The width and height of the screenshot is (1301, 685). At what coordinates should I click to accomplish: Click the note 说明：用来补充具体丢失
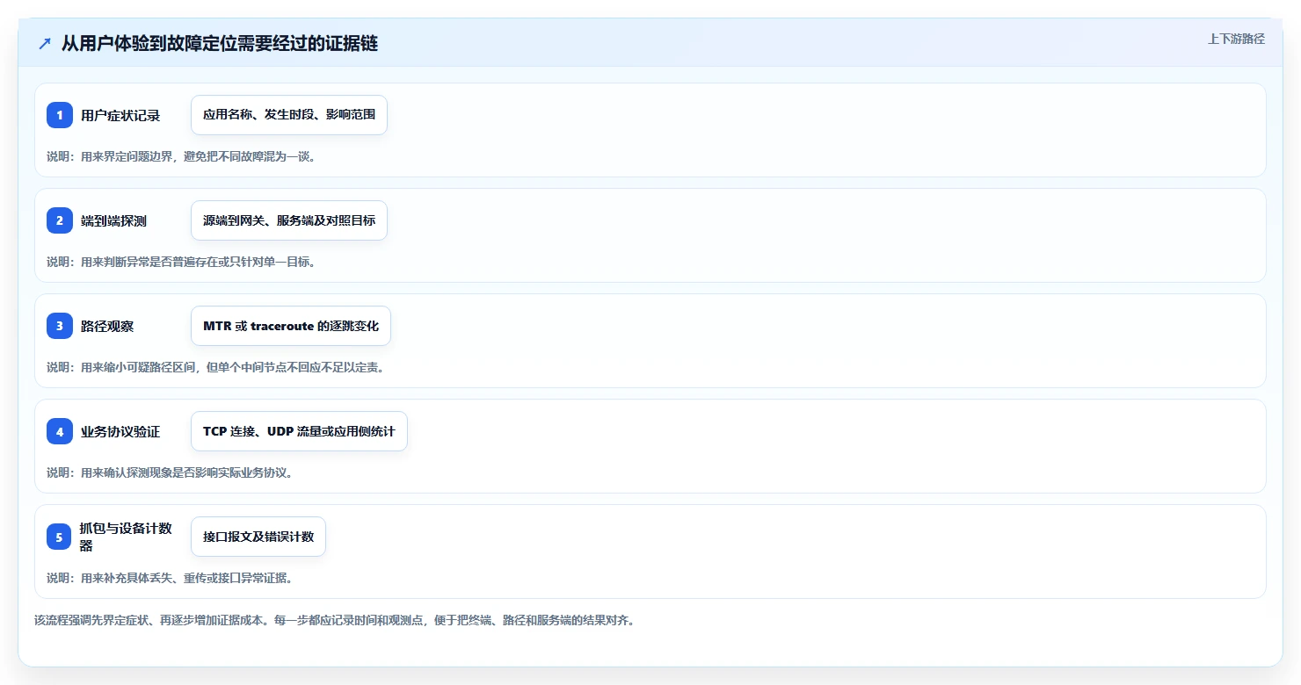170,578
